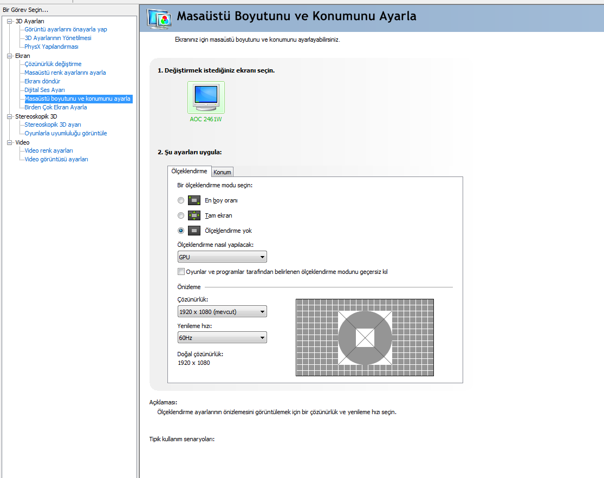Collapse the "Ekran" tree node

[x=10, y=56]
